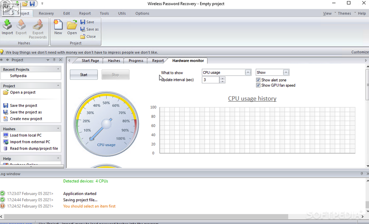The image size is (369, 224).
Task: Click the Open project folder icon
Action: tap(72, 27)
